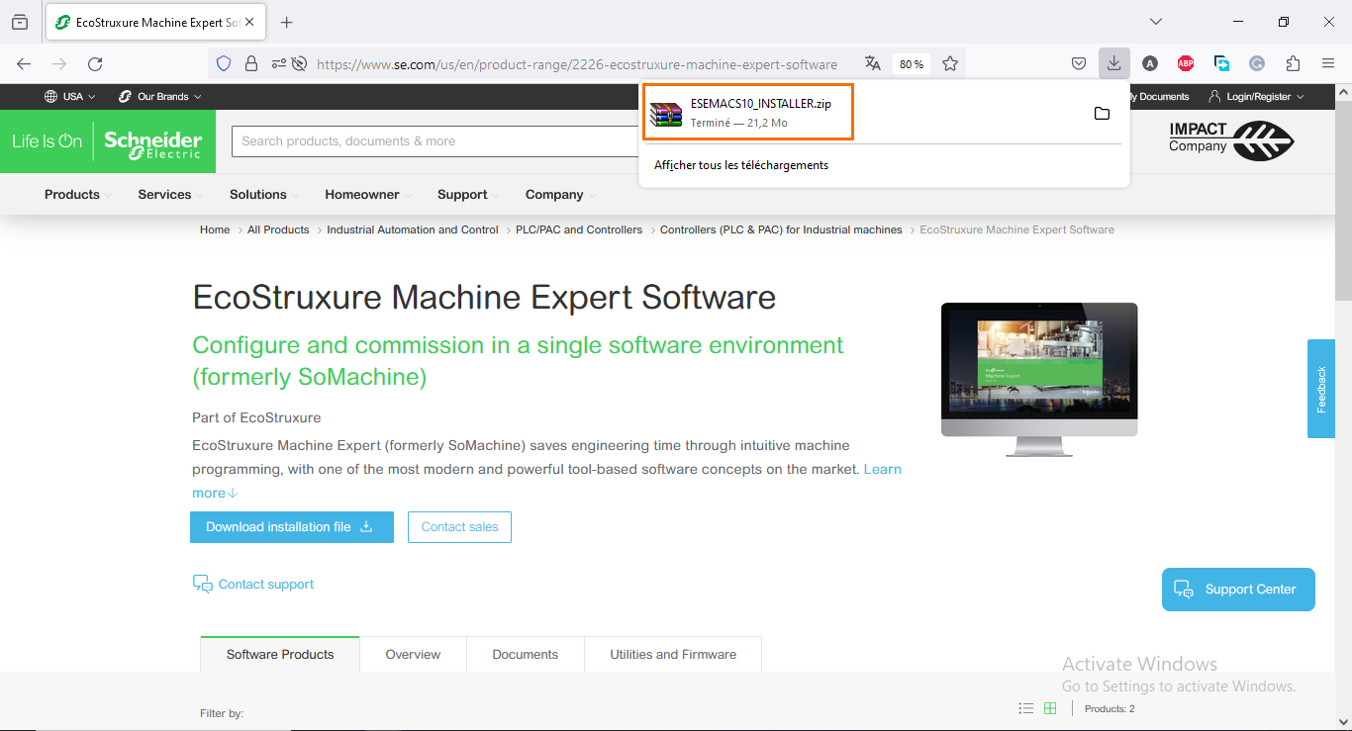
Task: Open a new tab with the plus button
Action: click(x=287, y=22)
